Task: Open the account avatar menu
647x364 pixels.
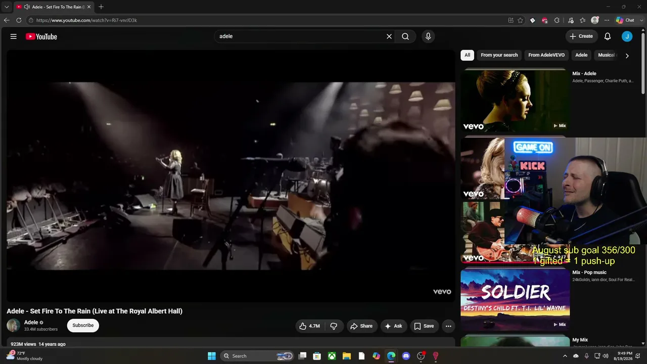Action: 627,36
